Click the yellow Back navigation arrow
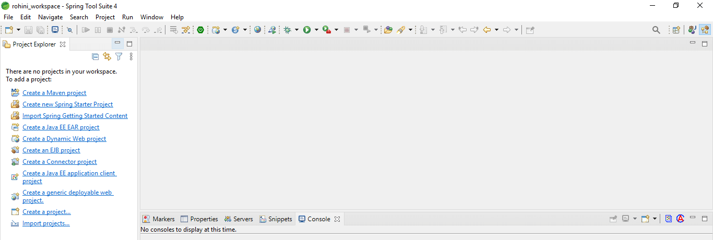The height and width of the screenshot is (240, 713). click(487, 30)
